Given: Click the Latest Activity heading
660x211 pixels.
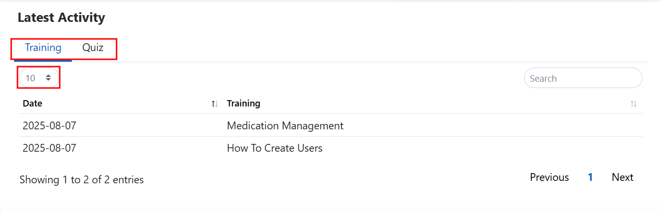Looking at the screenshot, I should point(61,18).
